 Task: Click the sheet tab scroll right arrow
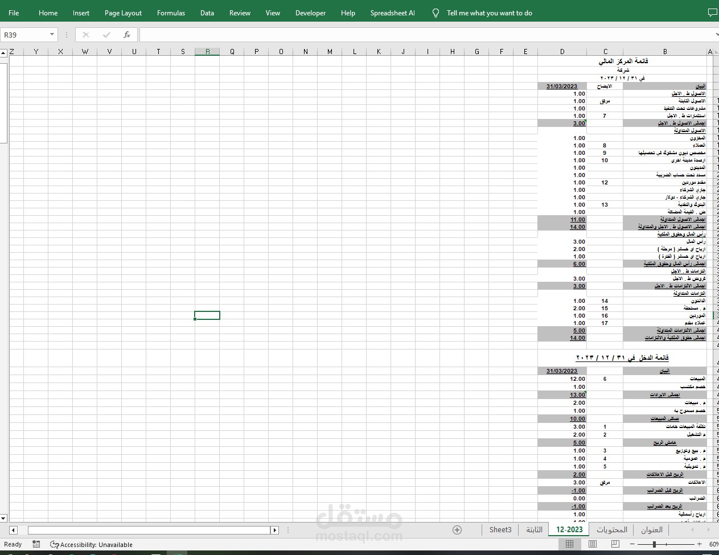click(x=708, y=529)
